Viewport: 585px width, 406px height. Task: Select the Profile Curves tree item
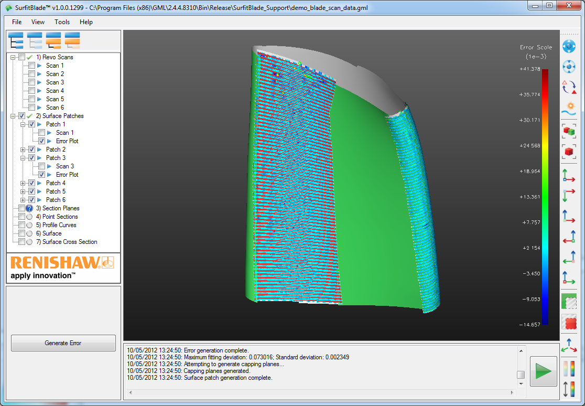click(x=59, y=225)
